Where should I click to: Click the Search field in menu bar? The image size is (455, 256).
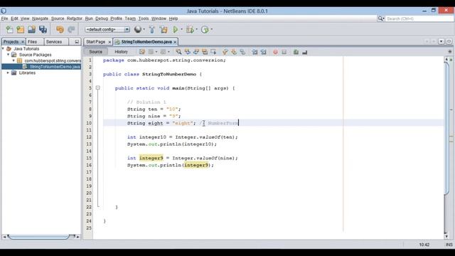[419, 18]
